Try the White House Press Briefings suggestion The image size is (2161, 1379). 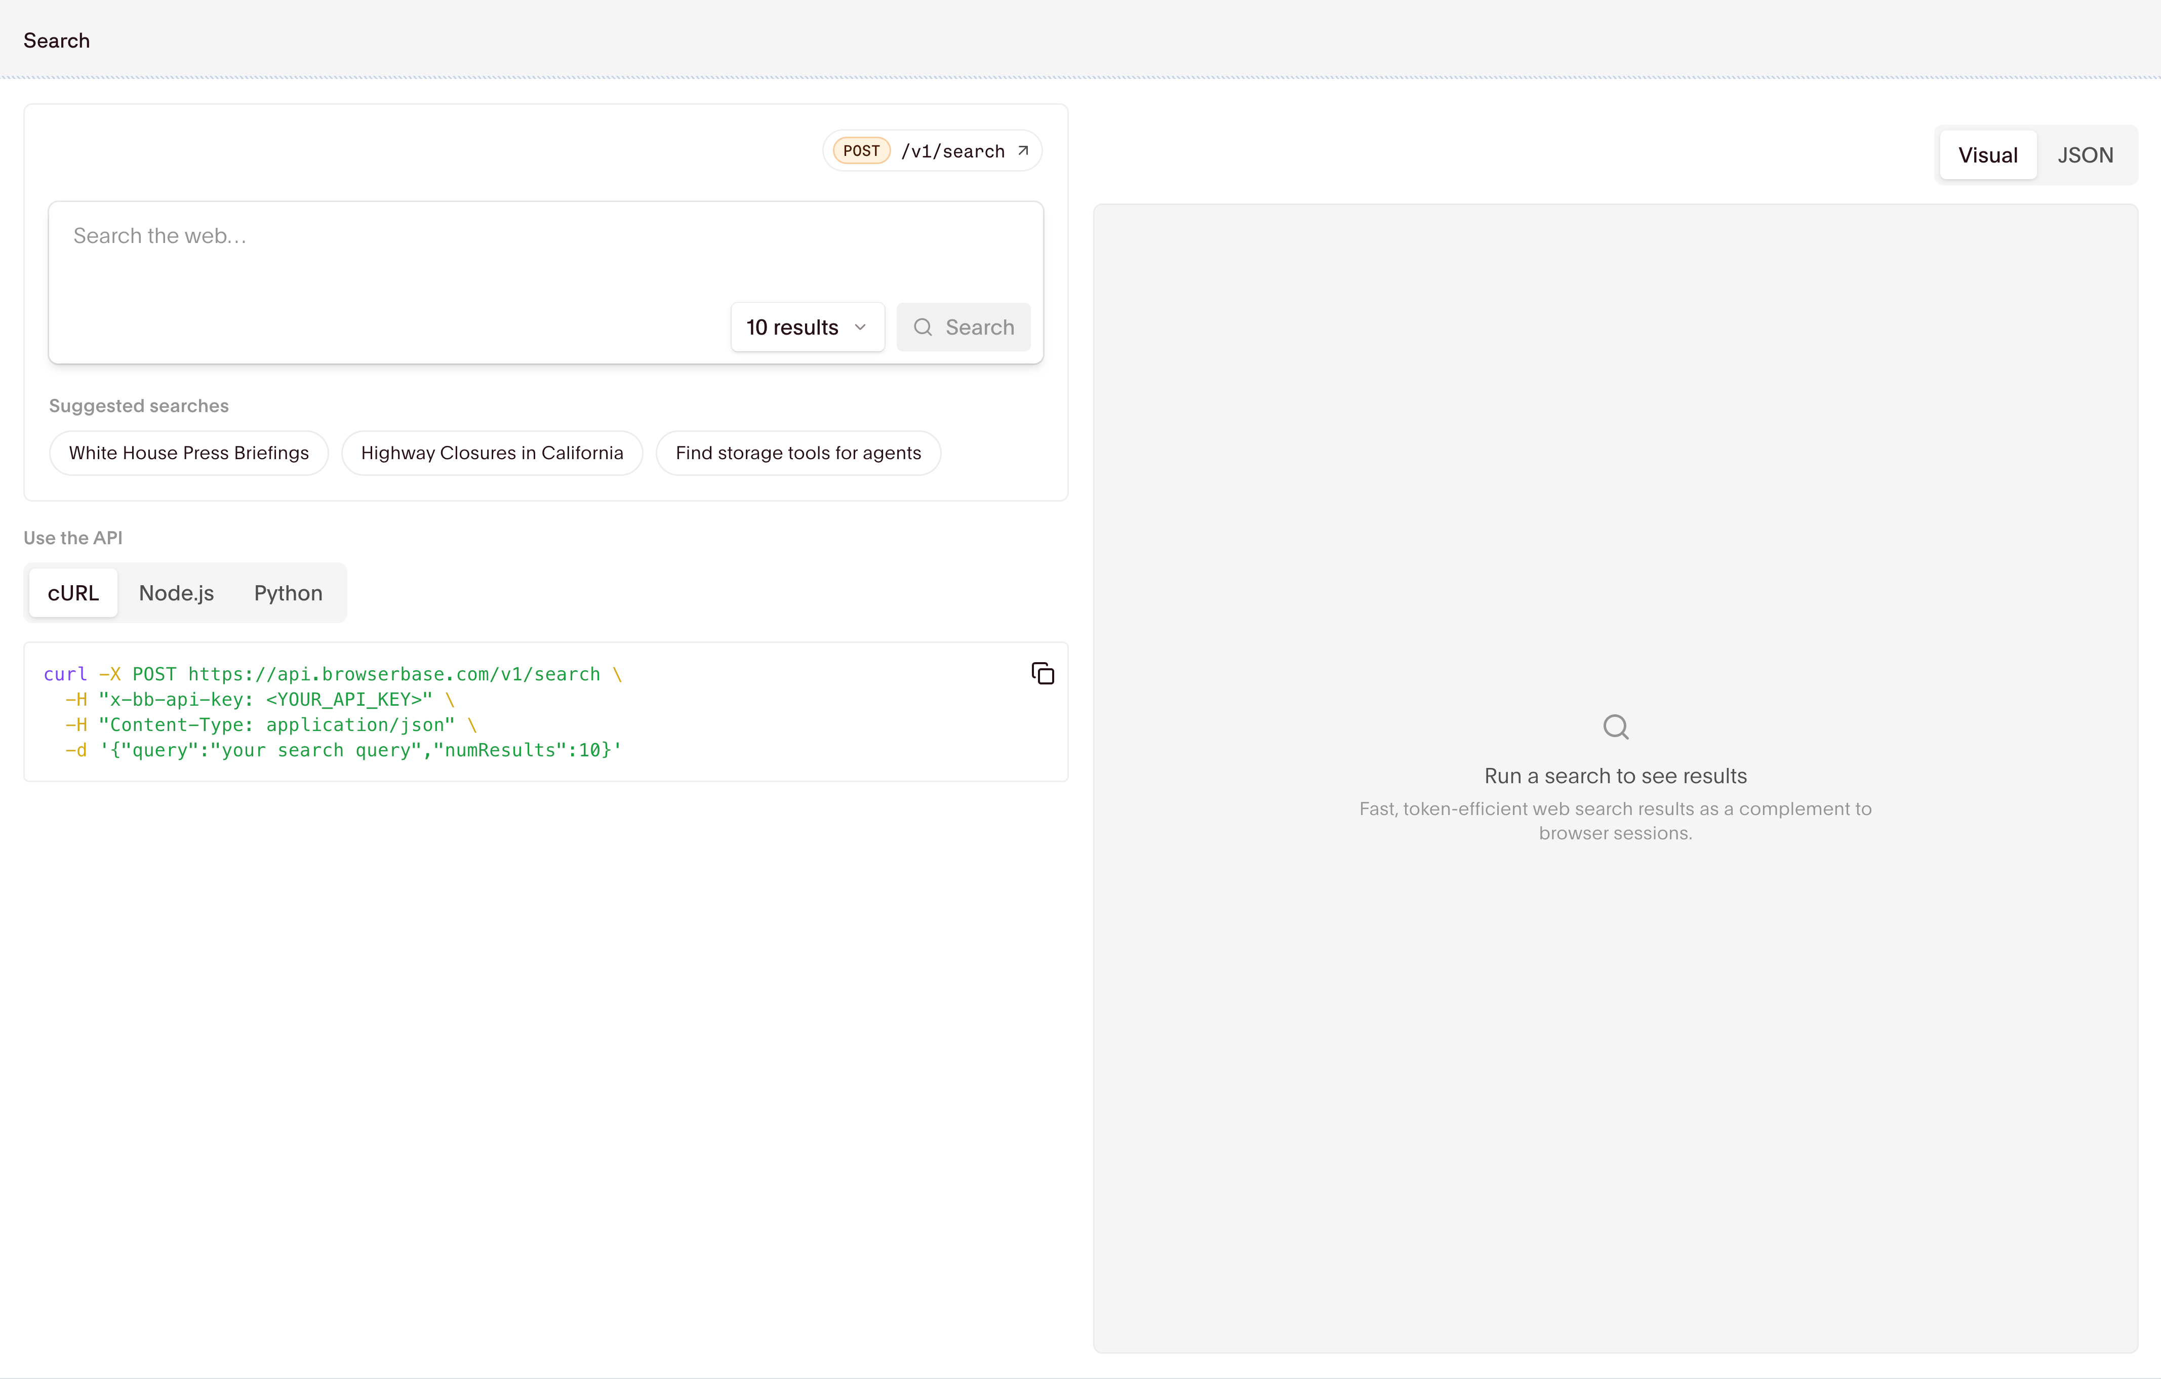click(189, 453)
